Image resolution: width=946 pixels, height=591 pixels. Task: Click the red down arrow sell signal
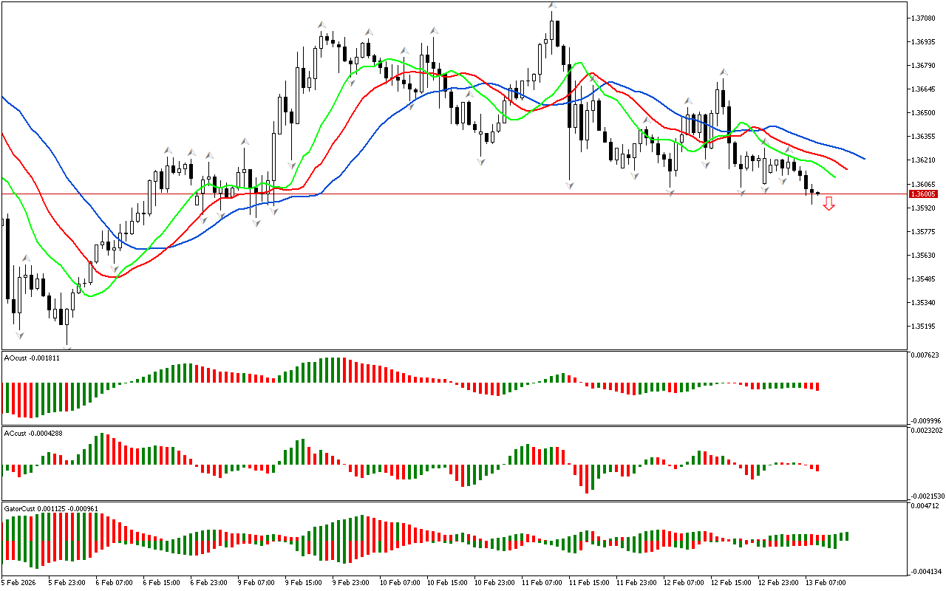pos(828,203)
